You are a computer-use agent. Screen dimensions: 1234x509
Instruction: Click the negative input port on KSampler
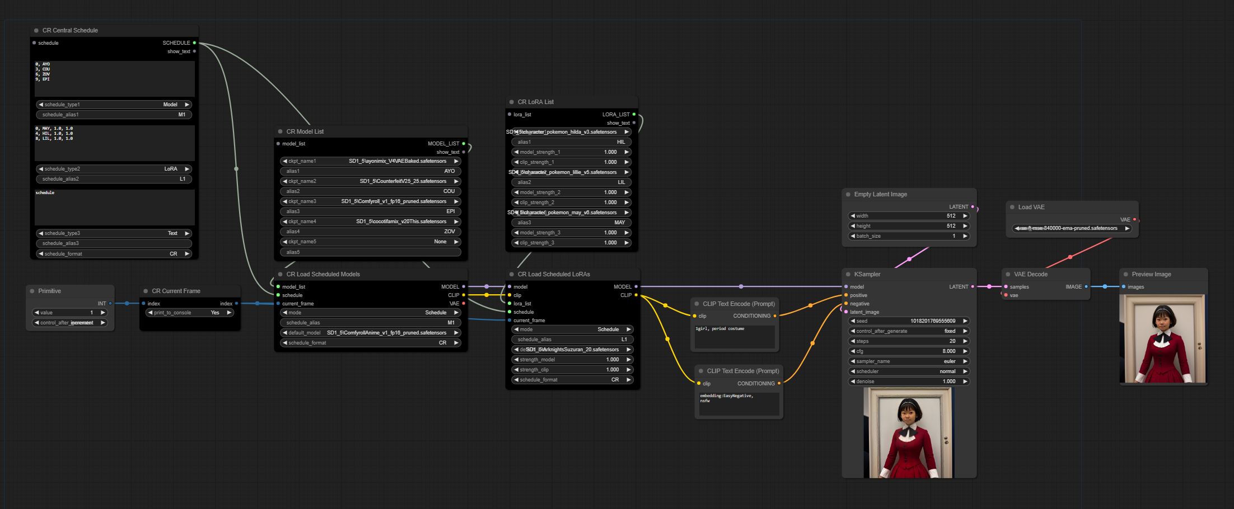click(x=846, y=304)
